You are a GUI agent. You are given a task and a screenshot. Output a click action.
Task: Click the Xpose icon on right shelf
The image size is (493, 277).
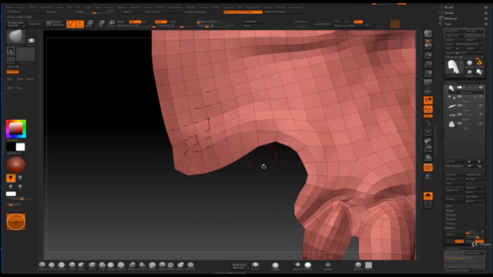(428, 205)
